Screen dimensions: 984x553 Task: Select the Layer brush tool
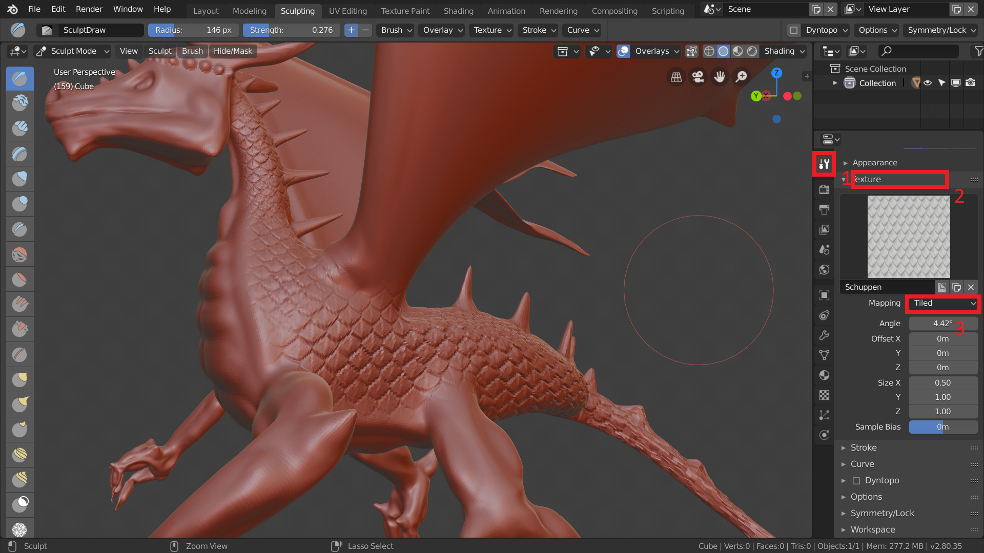[x=20, y=154]
